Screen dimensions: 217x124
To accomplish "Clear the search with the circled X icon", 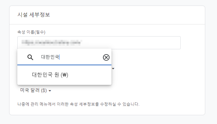I will tap(106, 57).
